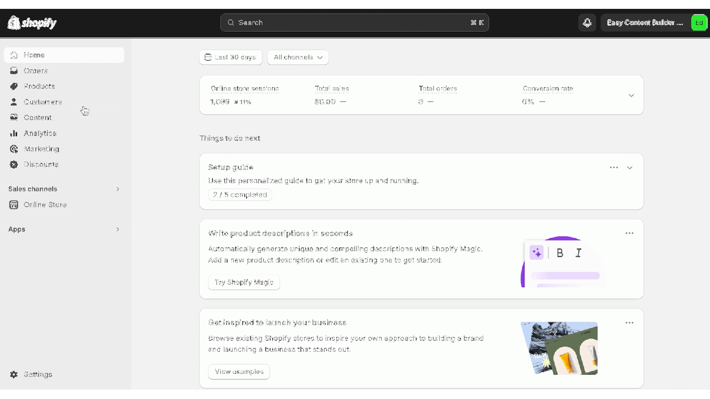Open the Write product descriptions card menu

click(629, 233)
